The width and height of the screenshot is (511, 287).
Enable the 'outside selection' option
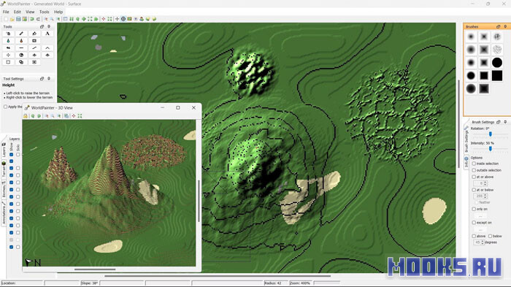click(x=474, y=170)
